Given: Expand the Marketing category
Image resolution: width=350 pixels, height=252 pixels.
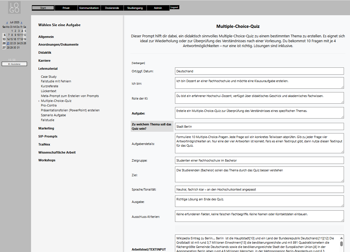Looking at the screenshot, I should tap(46, 128).
